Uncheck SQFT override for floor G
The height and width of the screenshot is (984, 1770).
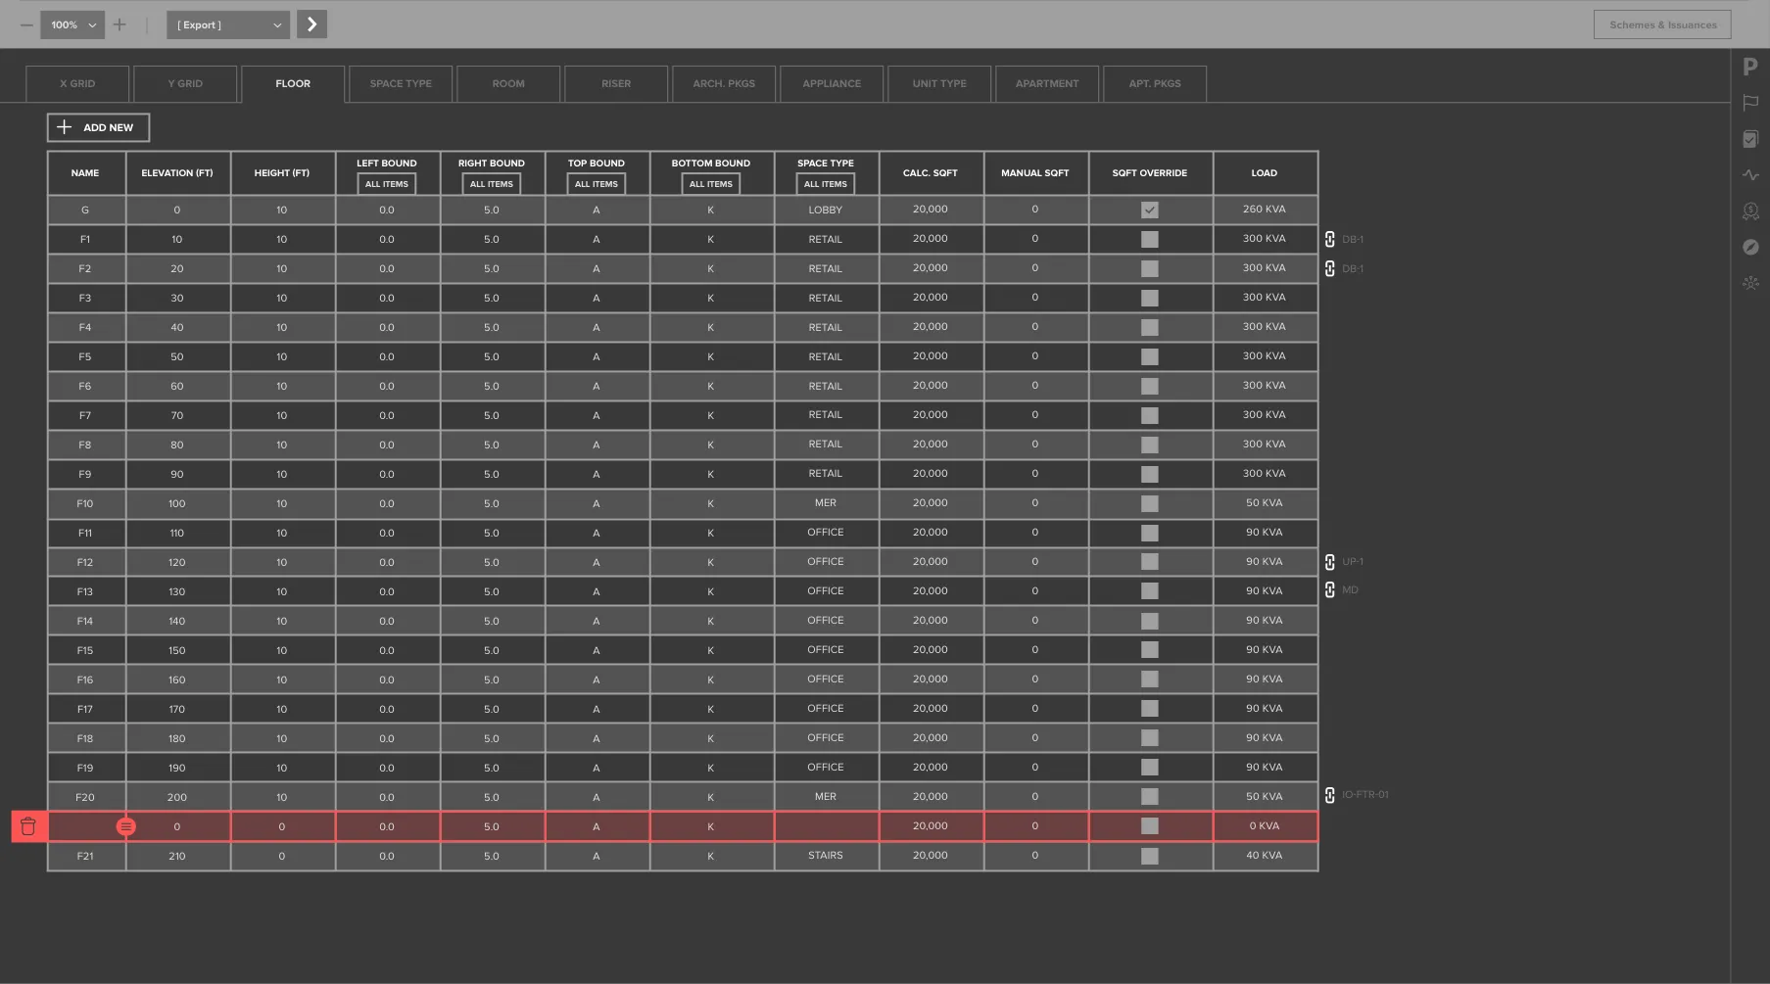point(1150,210)
